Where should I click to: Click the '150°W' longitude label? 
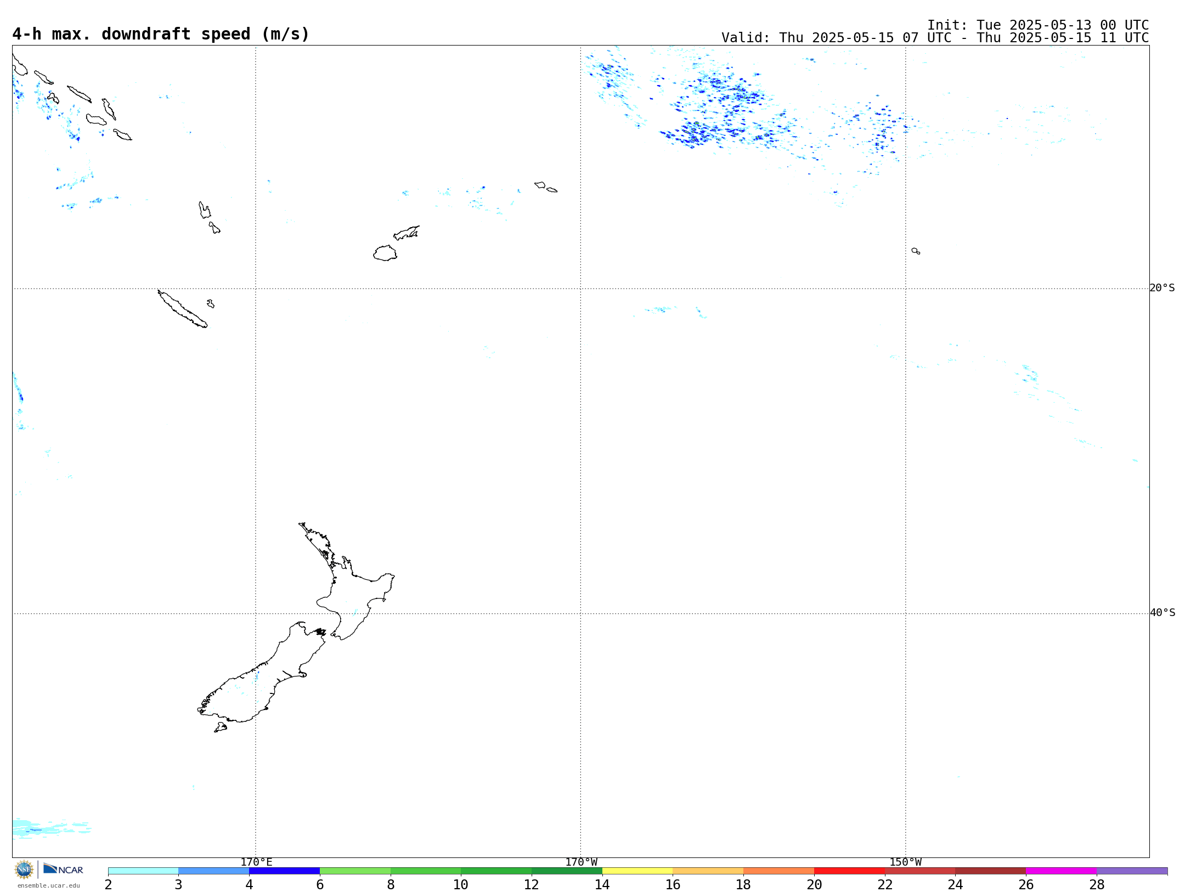[x=905, y=862]
